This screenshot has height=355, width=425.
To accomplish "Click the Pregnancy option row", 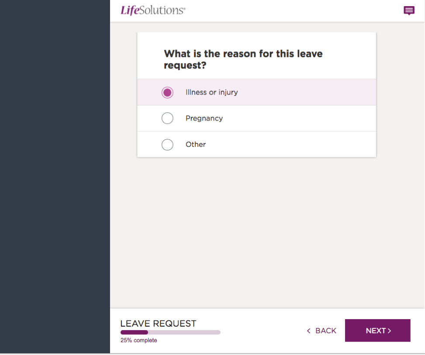I will pyautogui.click(x=257, y=118).
